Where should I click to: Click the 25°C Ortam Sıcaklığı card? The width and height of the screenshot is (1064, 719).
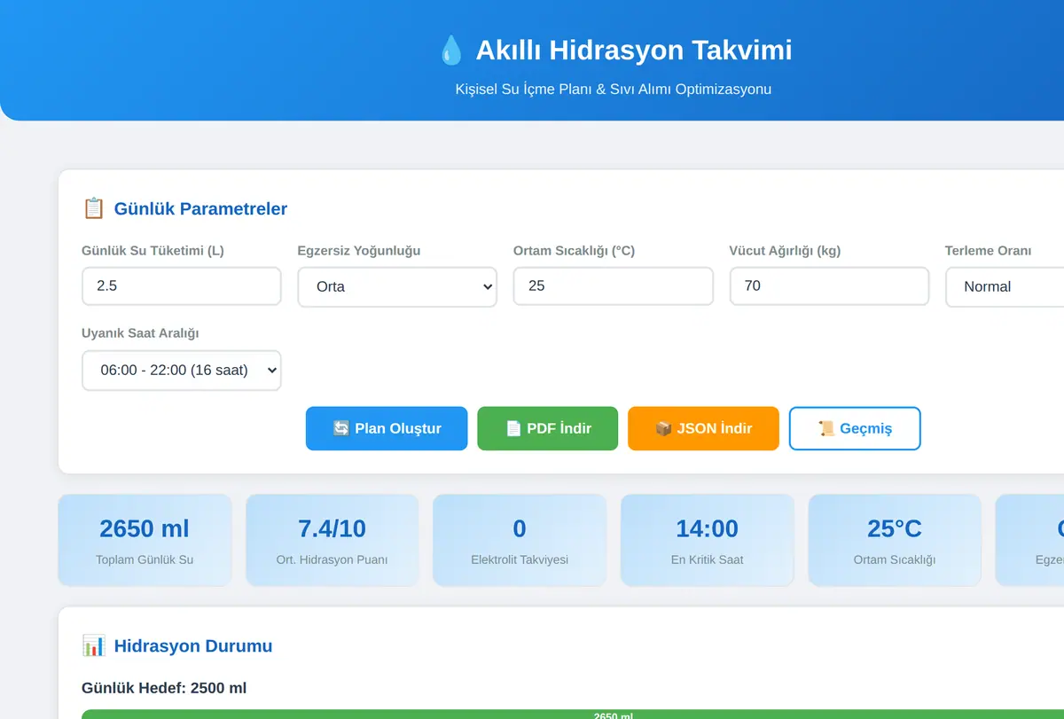895,540
